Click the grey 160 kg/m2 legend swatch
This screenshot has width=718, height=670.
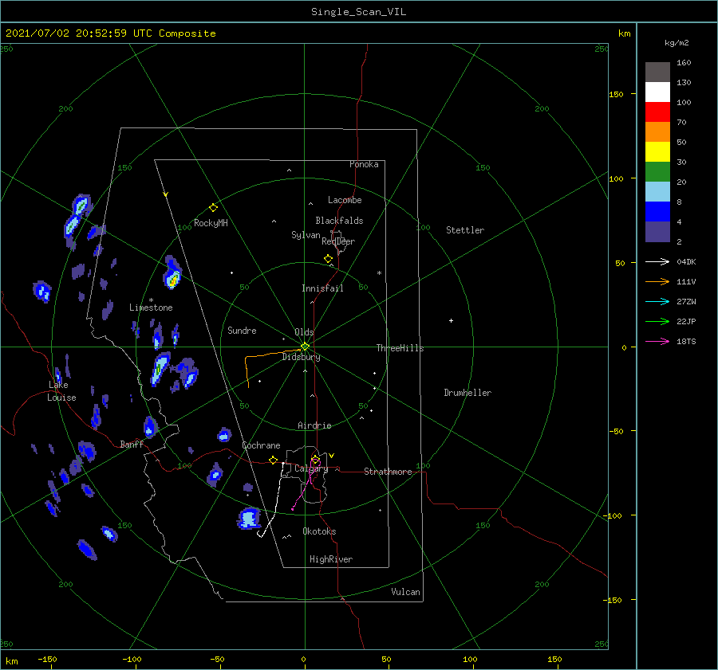(x=657, y=72)
